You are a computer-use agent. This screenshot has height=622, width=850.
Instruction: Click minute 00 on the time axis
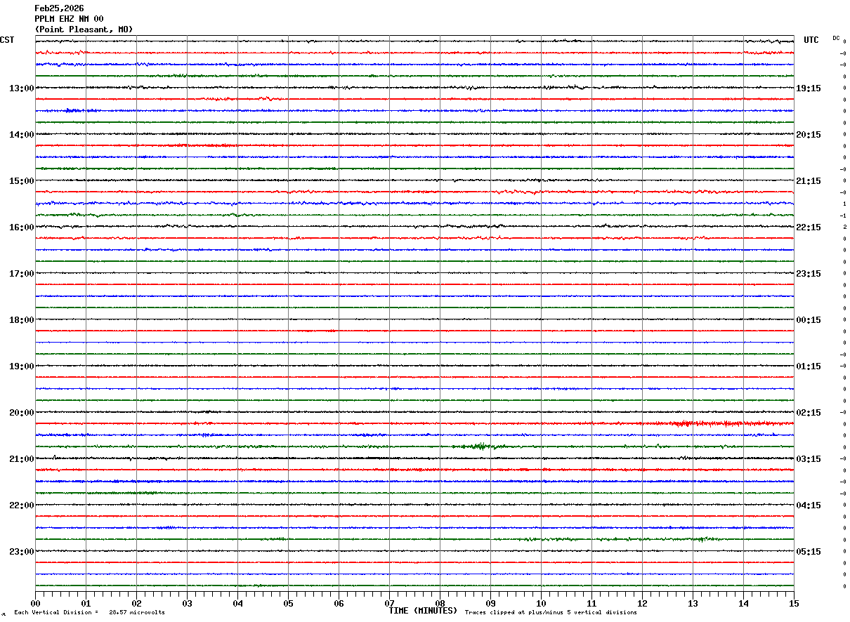click(x=35, y=603)
